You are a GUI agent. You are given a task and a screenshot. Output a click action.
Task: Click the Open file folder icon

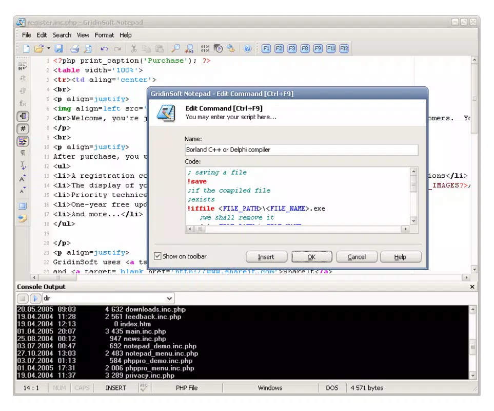point(39,49)
